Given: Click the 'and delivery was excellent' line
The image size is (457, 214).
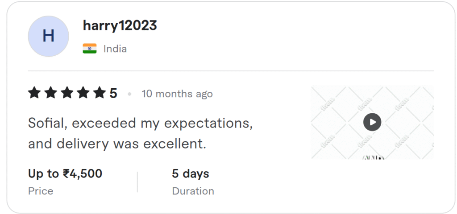Looking at the screenshot, I should click(x=117, y=144).
